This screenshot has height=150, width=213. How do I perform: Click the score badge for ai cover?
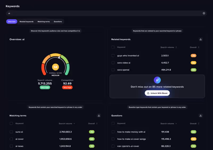pos(92,139)
